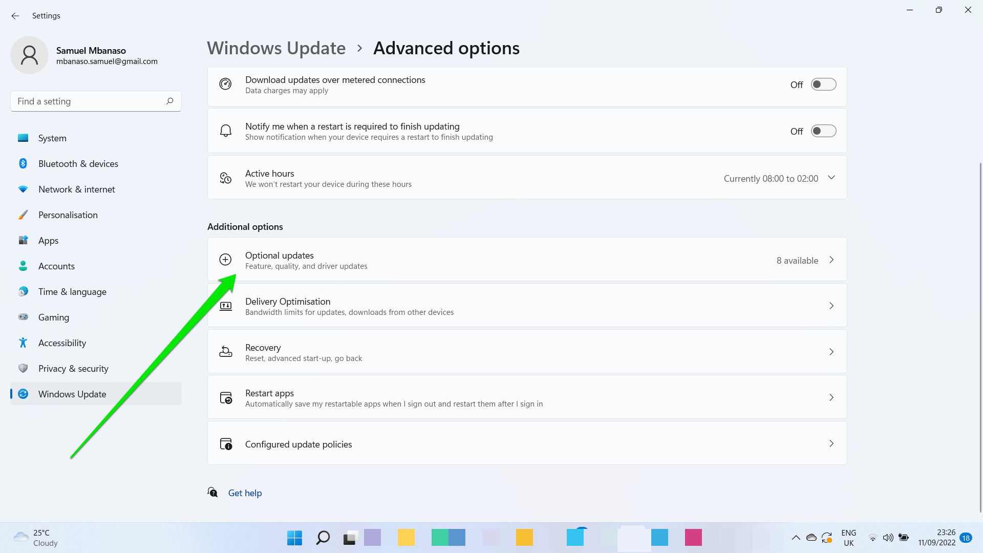Screen dimensions: 983x553
Task: Select the Accessibility person icon
Action: tap(23, 343)
